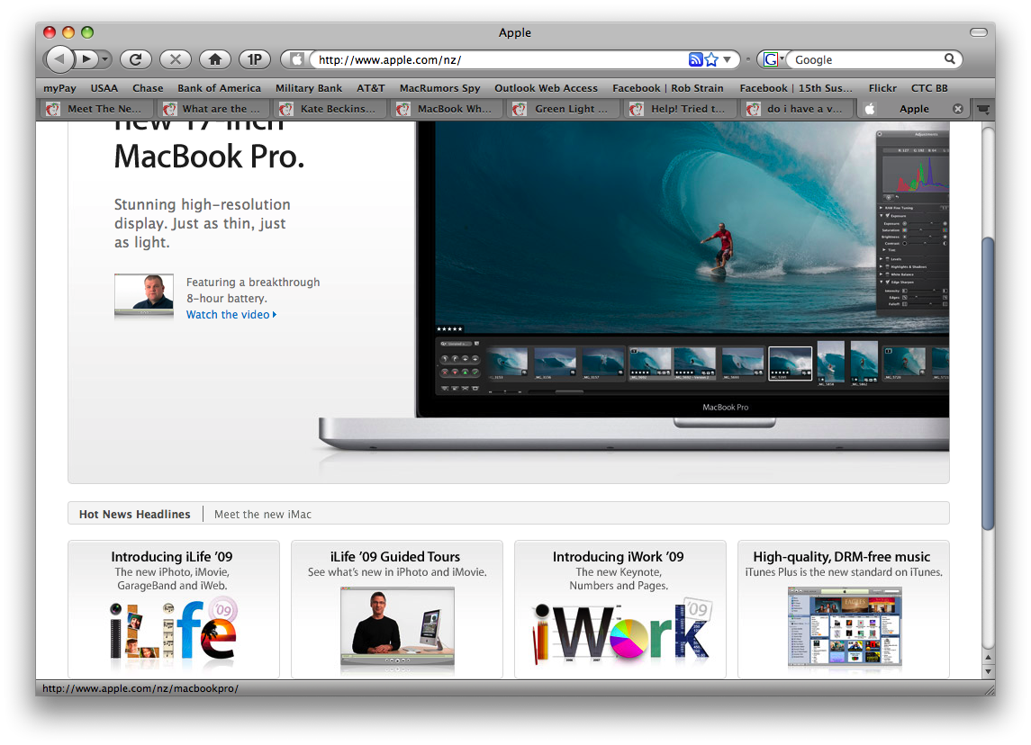This screenshot has width=1031, height=745.
Task: Click the Watch the video link
Action: (x=231, y=315)
